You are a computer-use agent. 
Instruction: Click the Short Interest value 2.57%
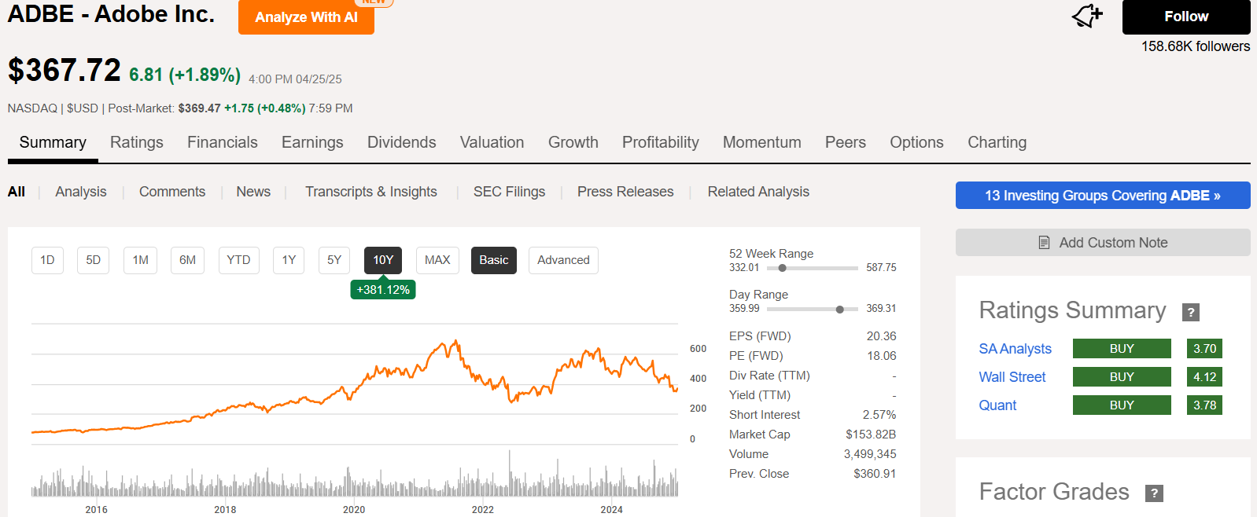coord(879,415)
